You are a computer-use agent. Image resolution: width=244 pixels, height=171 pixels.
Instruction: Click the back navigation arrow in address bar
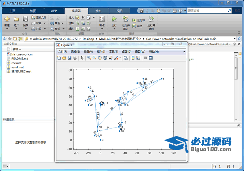(x=4, y=39)
